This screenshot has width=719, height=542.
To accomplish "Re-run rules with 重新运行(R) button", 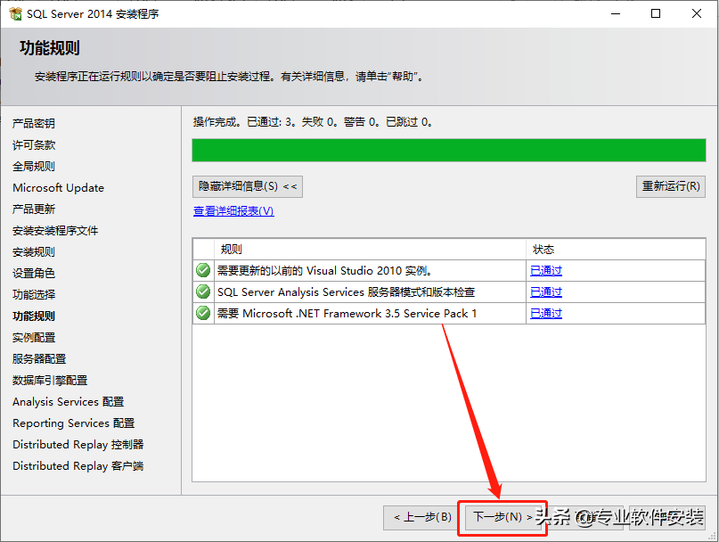I will click(x=671, y=186).
